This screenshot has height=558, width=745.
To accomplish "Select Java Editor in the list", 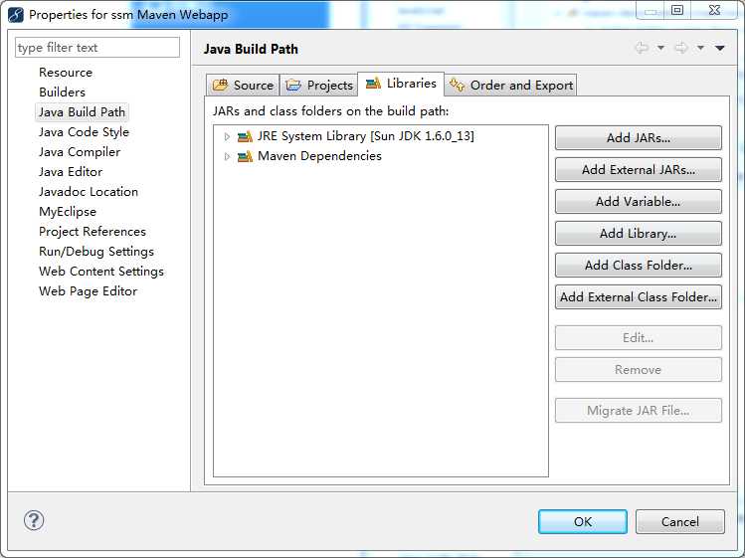I will point(71,172).
